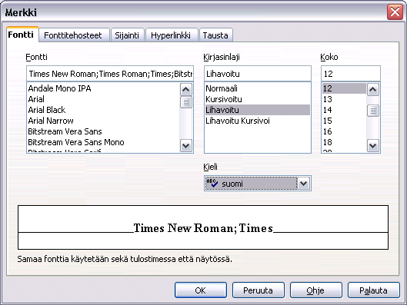Select the Normaali typeface style
The image size is (407, 305).
click(258, 88)
